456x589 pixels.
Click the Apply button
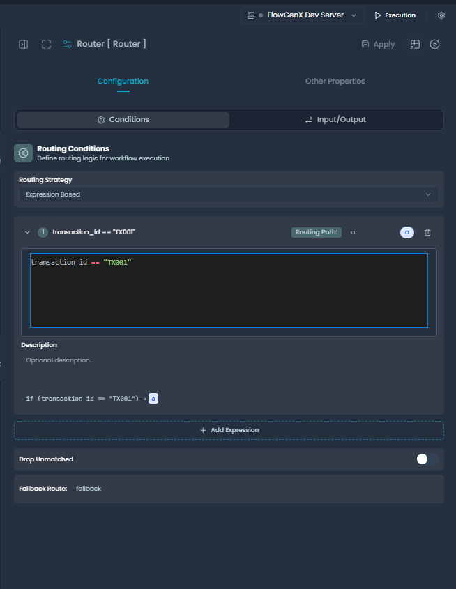[x=378, y=45]
